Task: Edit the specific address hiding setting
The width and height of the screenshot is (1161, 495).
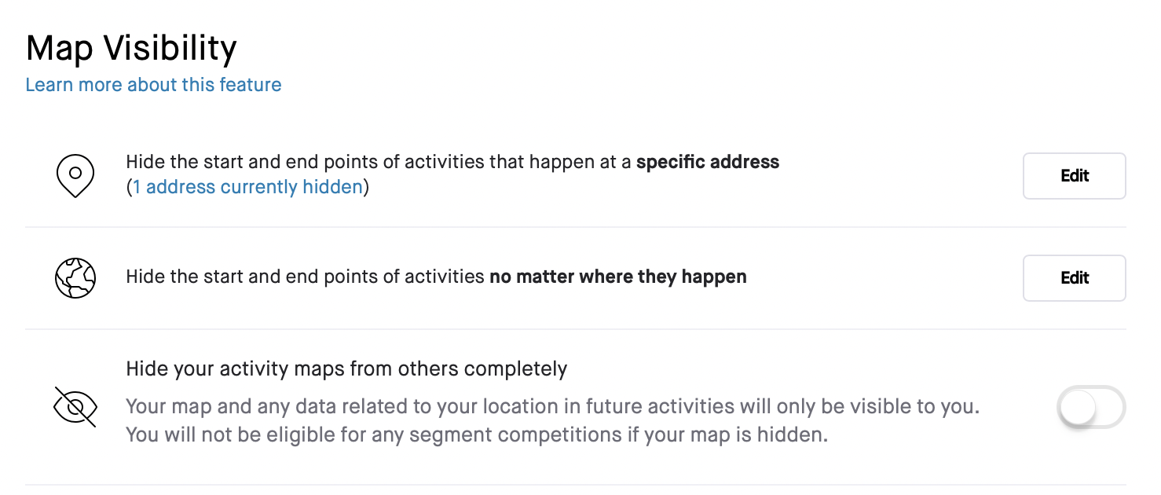Action: click(1074, 176)
